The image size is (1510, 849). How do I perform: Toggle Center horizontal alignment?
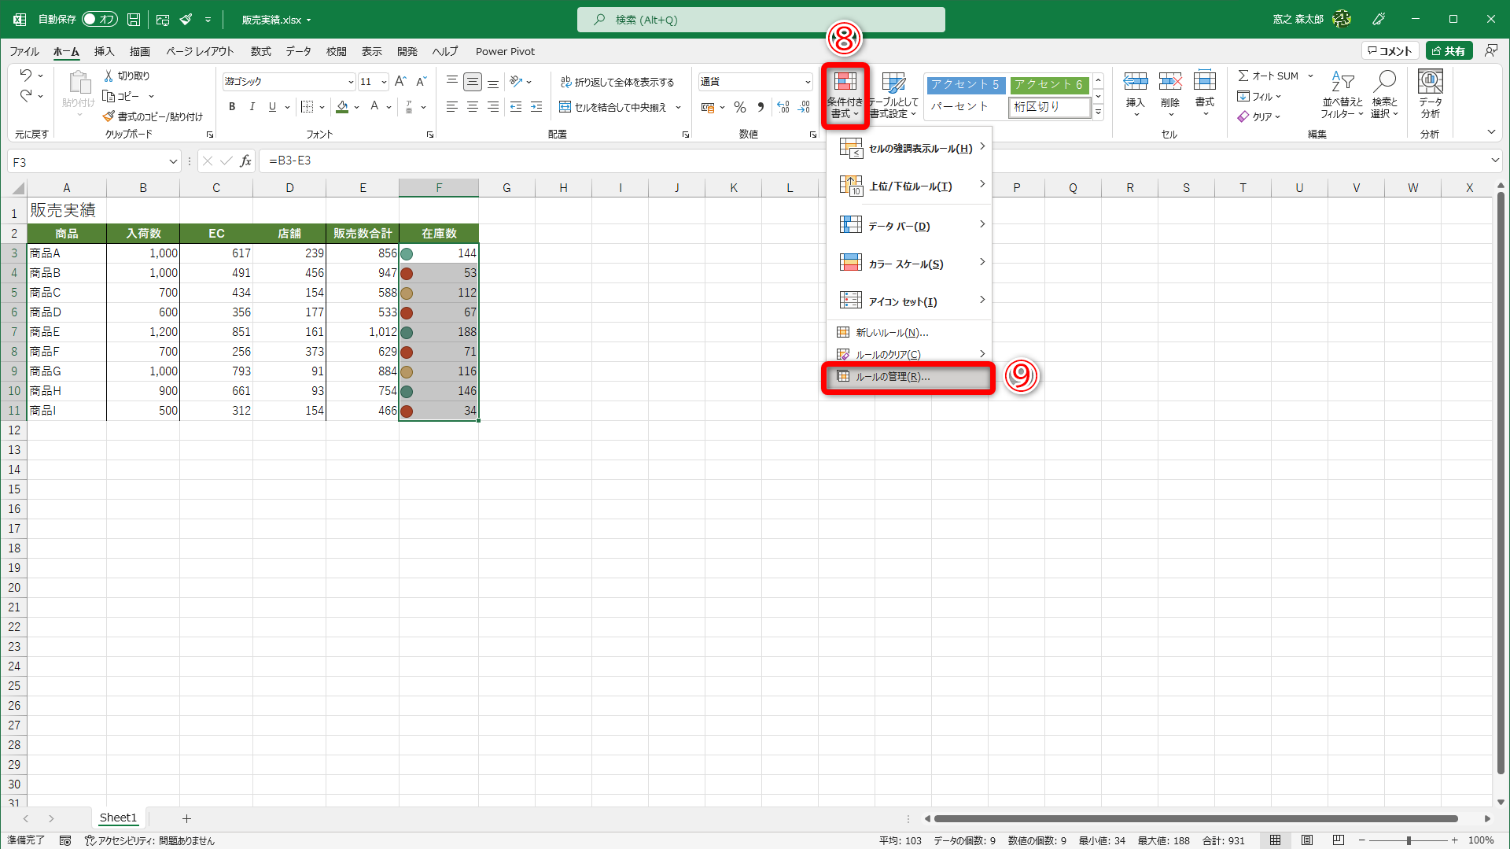point(472,107)
